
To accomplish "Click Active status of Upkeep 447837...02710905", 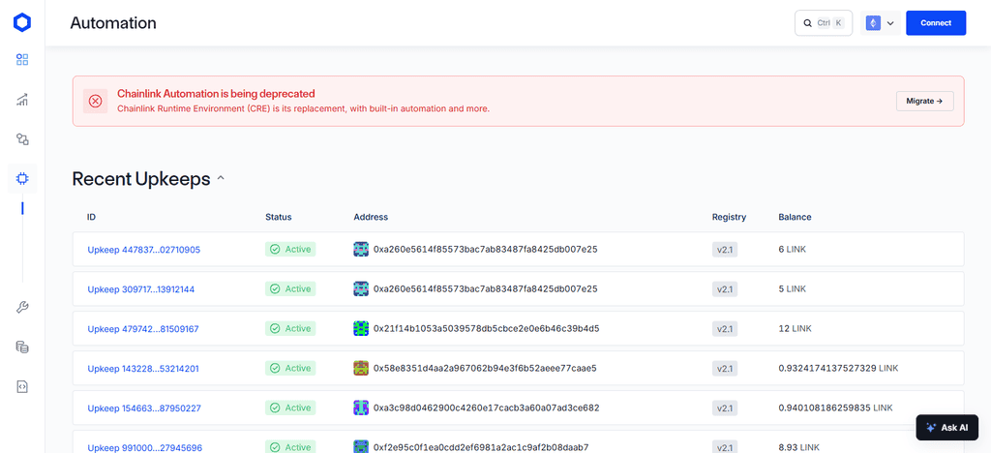I will pyautogui.click(x=290, y=250).
